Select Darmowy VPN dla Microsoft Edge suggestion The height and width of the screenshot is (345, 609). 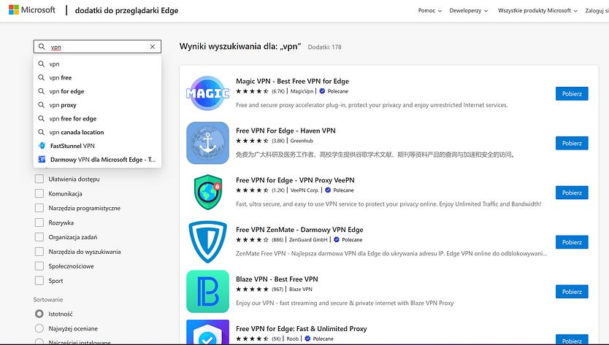[x=97, y=160]
